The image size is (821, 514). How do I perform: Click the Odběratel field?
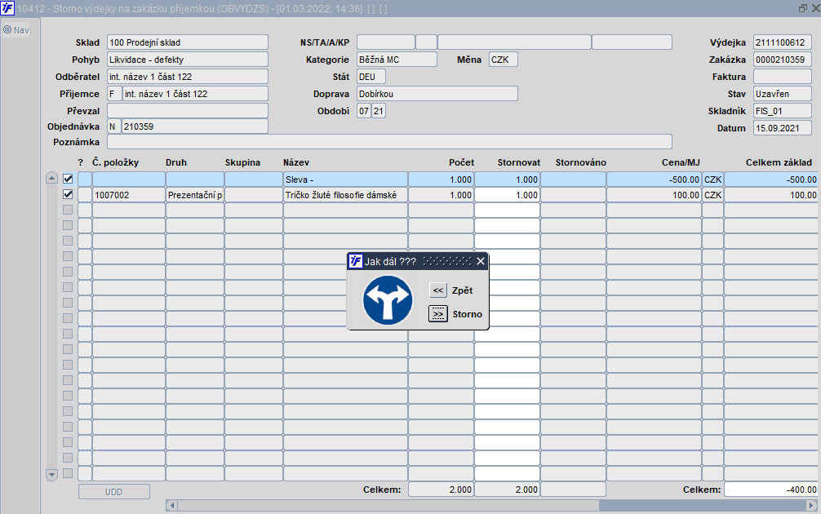point(188,77)
